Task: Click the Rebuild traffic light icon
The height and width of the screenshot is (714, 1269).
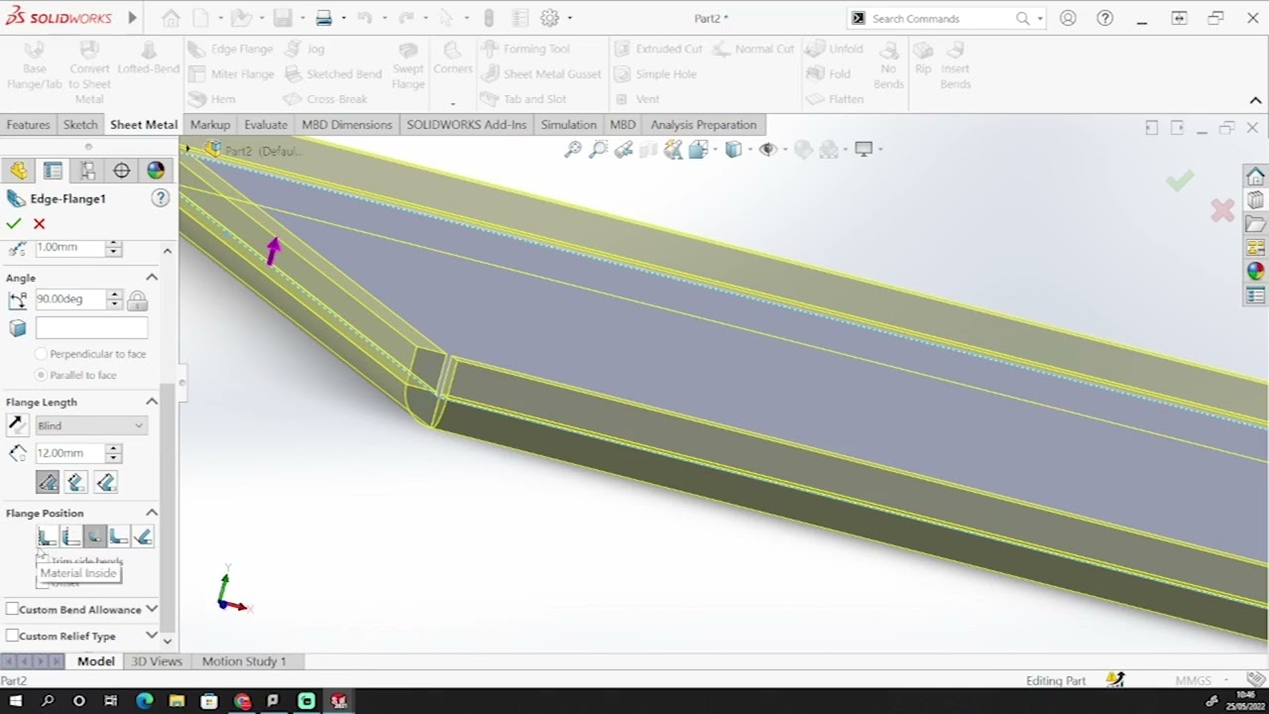Action: (489, 18)
